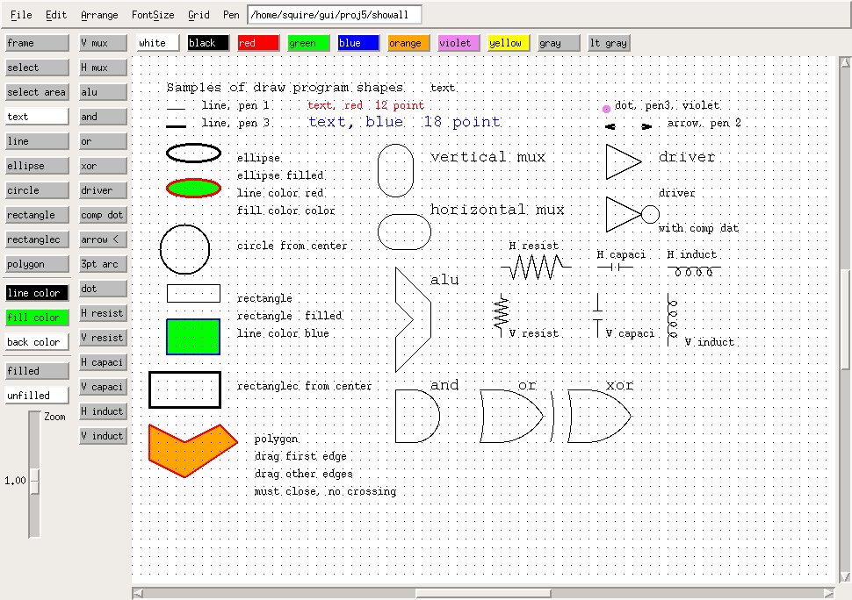The image size is (852, 600).
Task: Click the Zoom slider handle
Action: (35, 482)
